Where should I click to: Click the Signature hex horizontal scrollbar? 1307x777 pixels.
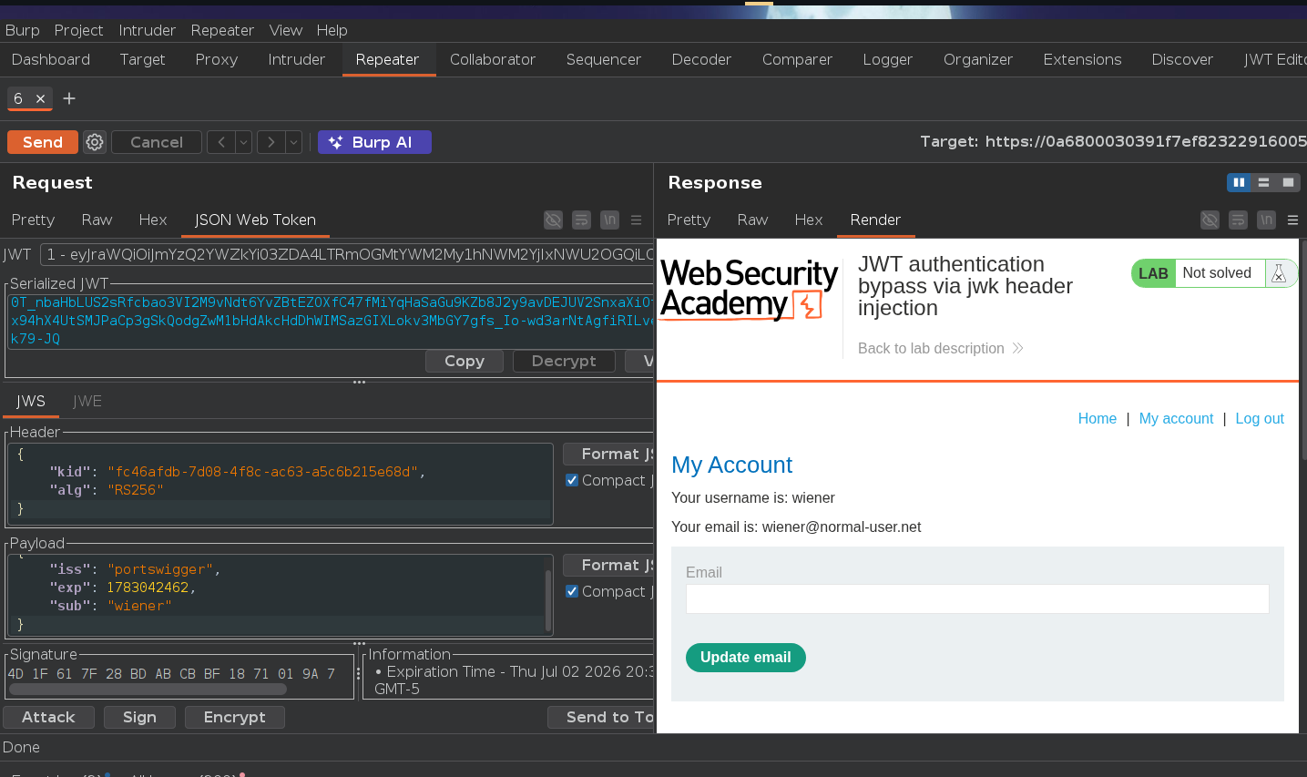coord(148,690)
